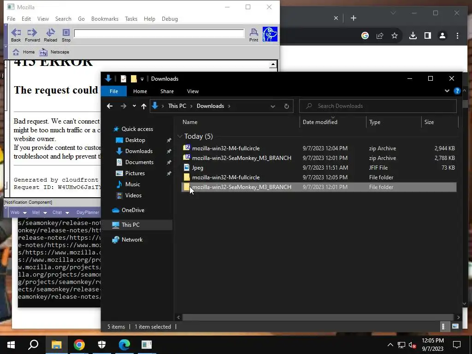Open recent locations dropdown in Explorer
This screenshot has height=354, width=472.
coord(134,106)
